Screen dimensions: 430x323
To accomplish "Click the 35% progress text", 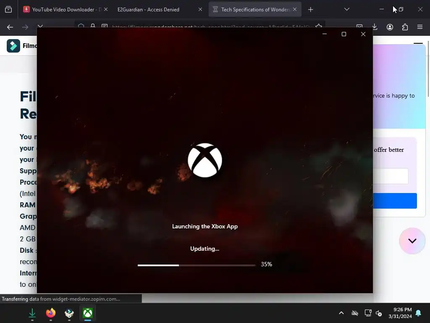I will coord(266,264).
